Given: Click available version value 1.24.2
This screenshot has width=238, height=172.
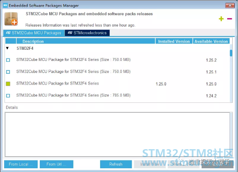Looking at the screenshot, I should (211, 96).
